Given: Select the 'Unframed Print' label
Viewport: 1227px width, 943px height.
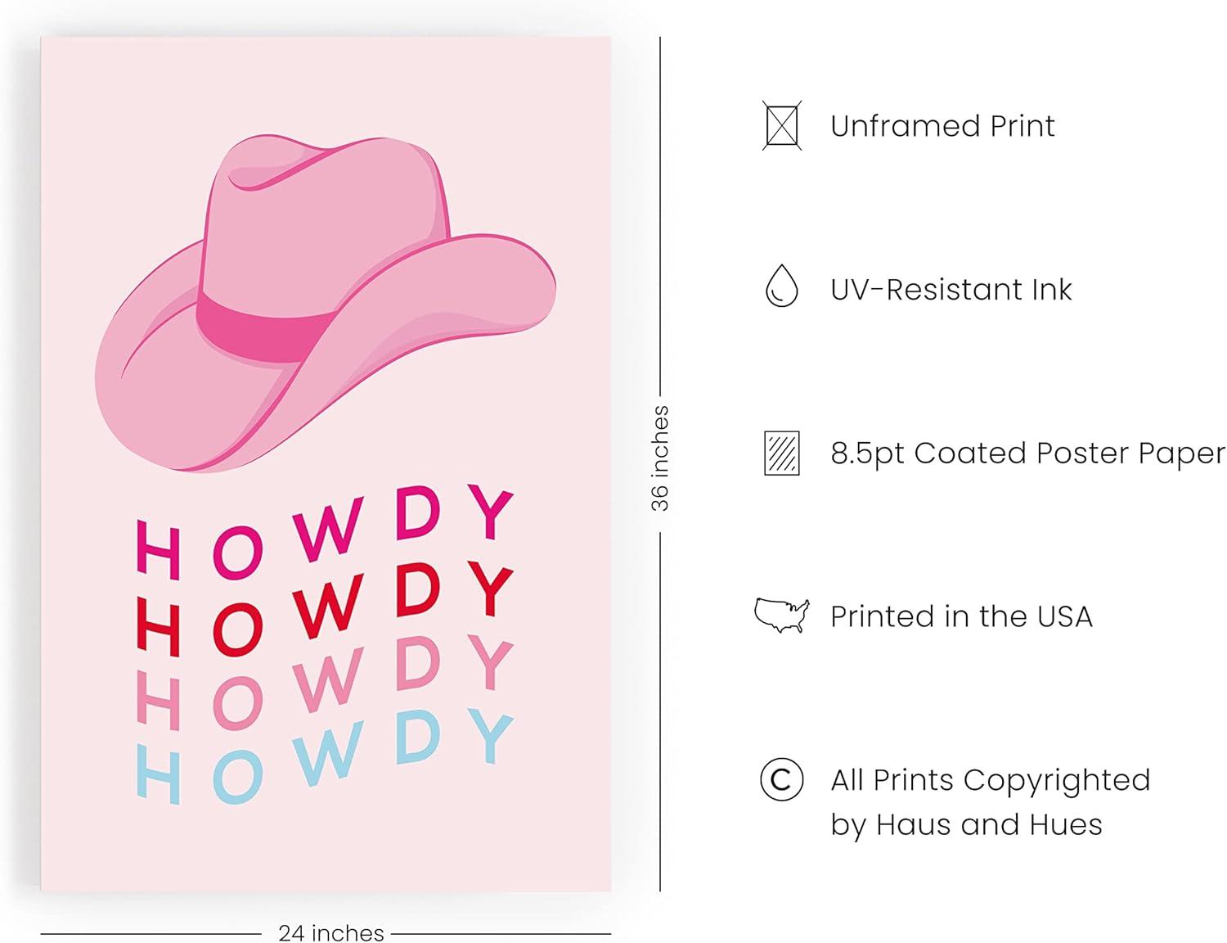Looking at the screenshot, I should (942, 126).
